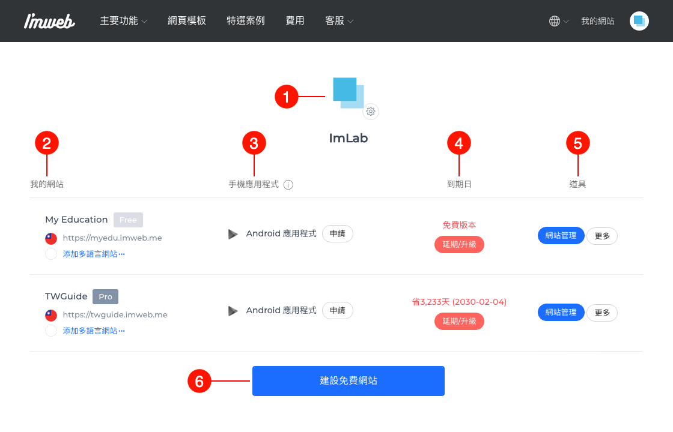The height and width of the screenshot is (432, 673).
Task: Click 延期/升級 for TWGuide
Action: point(459,321)
